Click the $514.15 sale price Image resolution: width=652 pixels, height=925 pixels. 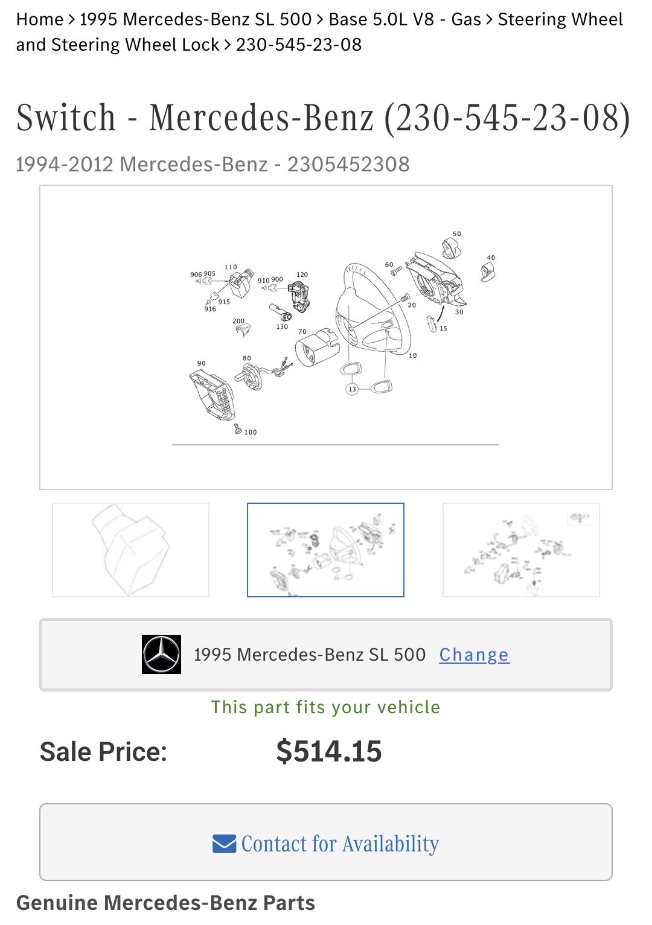[329, 752]
